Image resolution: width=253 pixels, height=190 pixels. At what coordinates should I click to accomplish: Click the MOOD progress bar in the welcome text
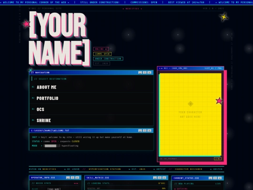coord(52,146)
